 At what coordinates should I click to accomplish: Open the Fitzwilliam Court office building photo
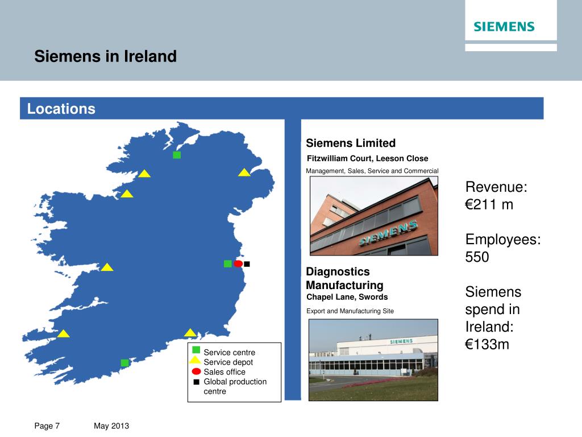[x=374, y=216]
